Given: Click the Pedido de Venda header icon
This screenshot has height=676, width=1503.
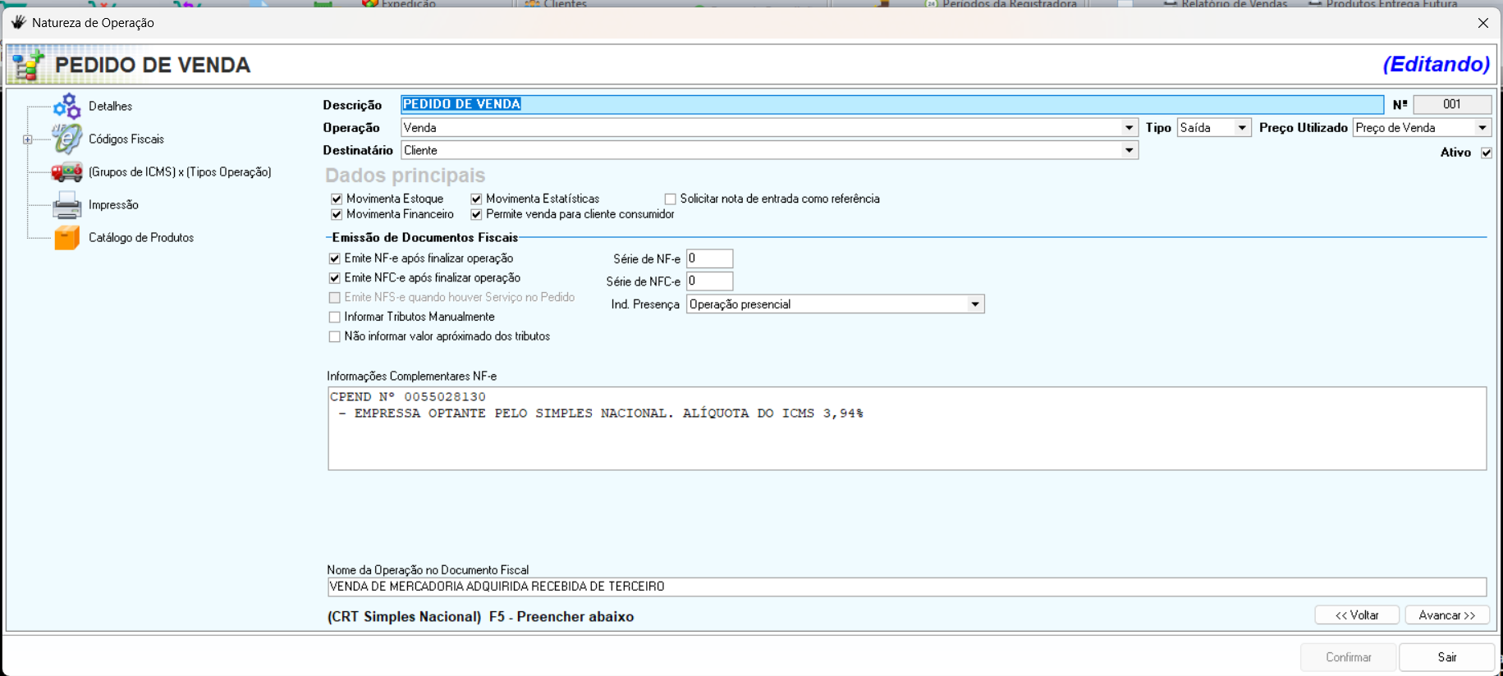Looking at the screenshot, I should [28, 65].
